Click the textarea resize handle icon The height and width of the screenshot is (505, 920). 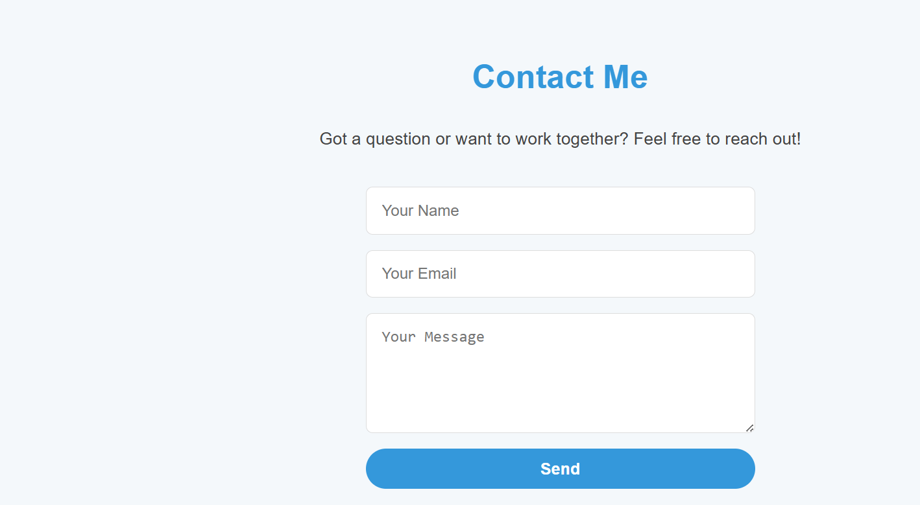(x=749, y=428)
